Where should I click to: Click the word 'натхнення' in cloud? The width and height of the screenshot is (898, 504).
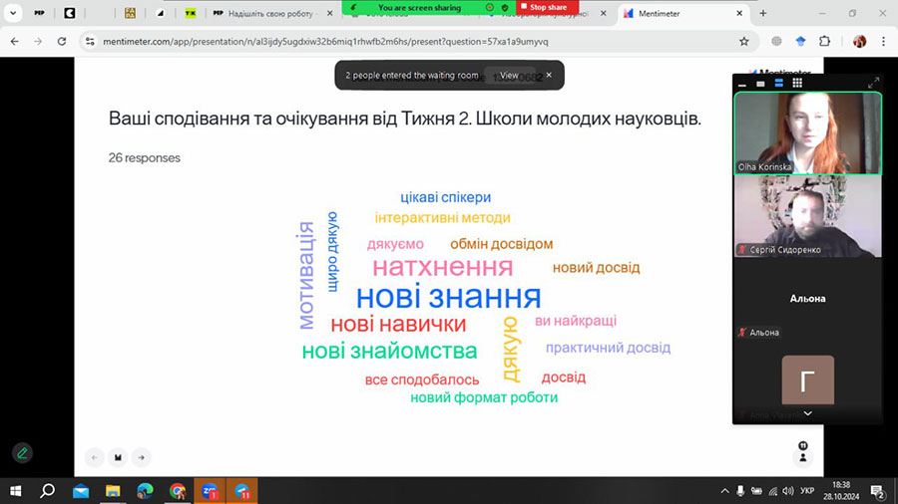point(443,267)
